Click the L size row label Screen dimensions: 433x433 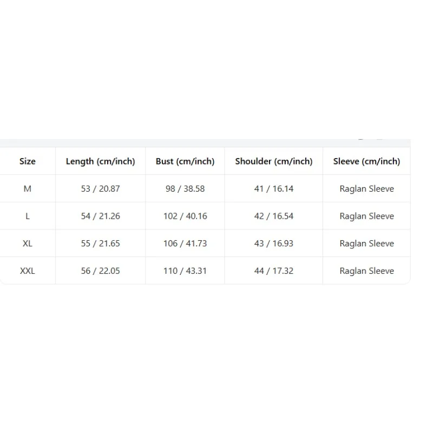[x=28, y=216]
